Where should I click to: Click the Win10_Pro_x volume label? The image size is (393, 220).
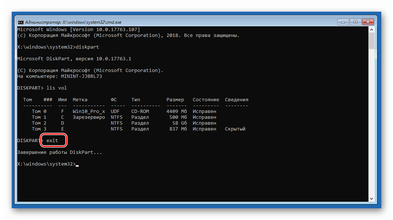click(89, 111)
